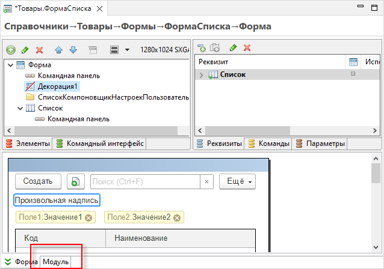Click the add attribute icon in requisites toolbar
Screen dimensions: 384x269
(202, 47)
